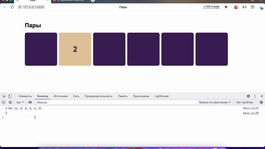The height and width of the screenshot is (149, 265).
Task: Open console settings gear icon
Action: click(x=261, y=102)
